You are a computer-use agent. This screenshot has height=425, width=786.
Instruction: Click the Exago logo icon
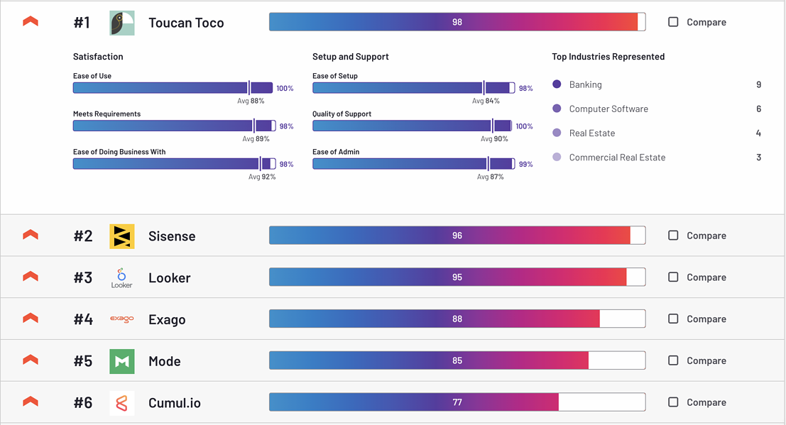122,319
